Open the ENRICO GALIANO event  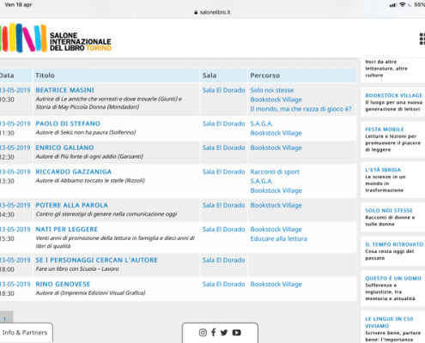tap(64, 147)
